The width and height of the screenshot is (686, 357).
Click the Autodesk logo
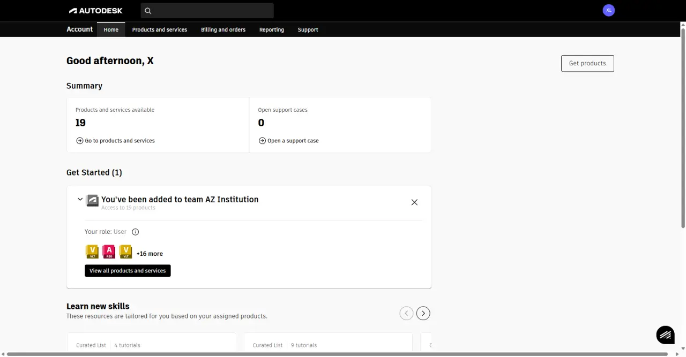pyautogui.click(x=95, y=11)
